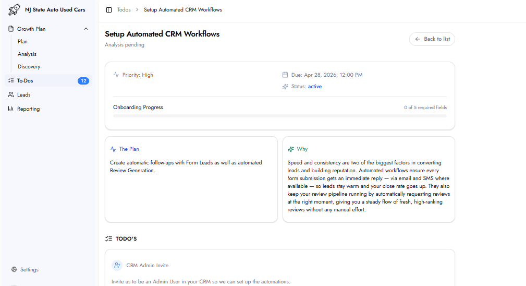Collapse the Growth Plan section chevron
Screen dimensions: 526x286
pyautogui.click(x=86, y=29)
